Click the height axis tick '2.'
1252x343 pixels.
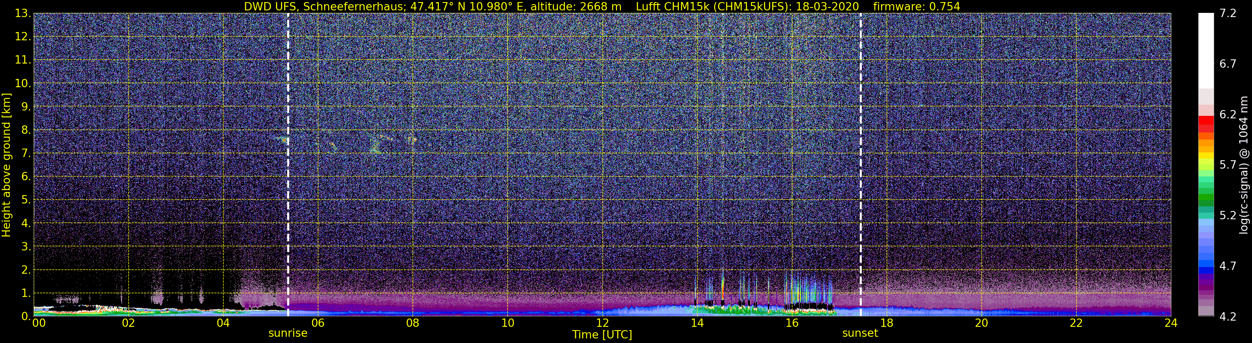tap(26, 270)
